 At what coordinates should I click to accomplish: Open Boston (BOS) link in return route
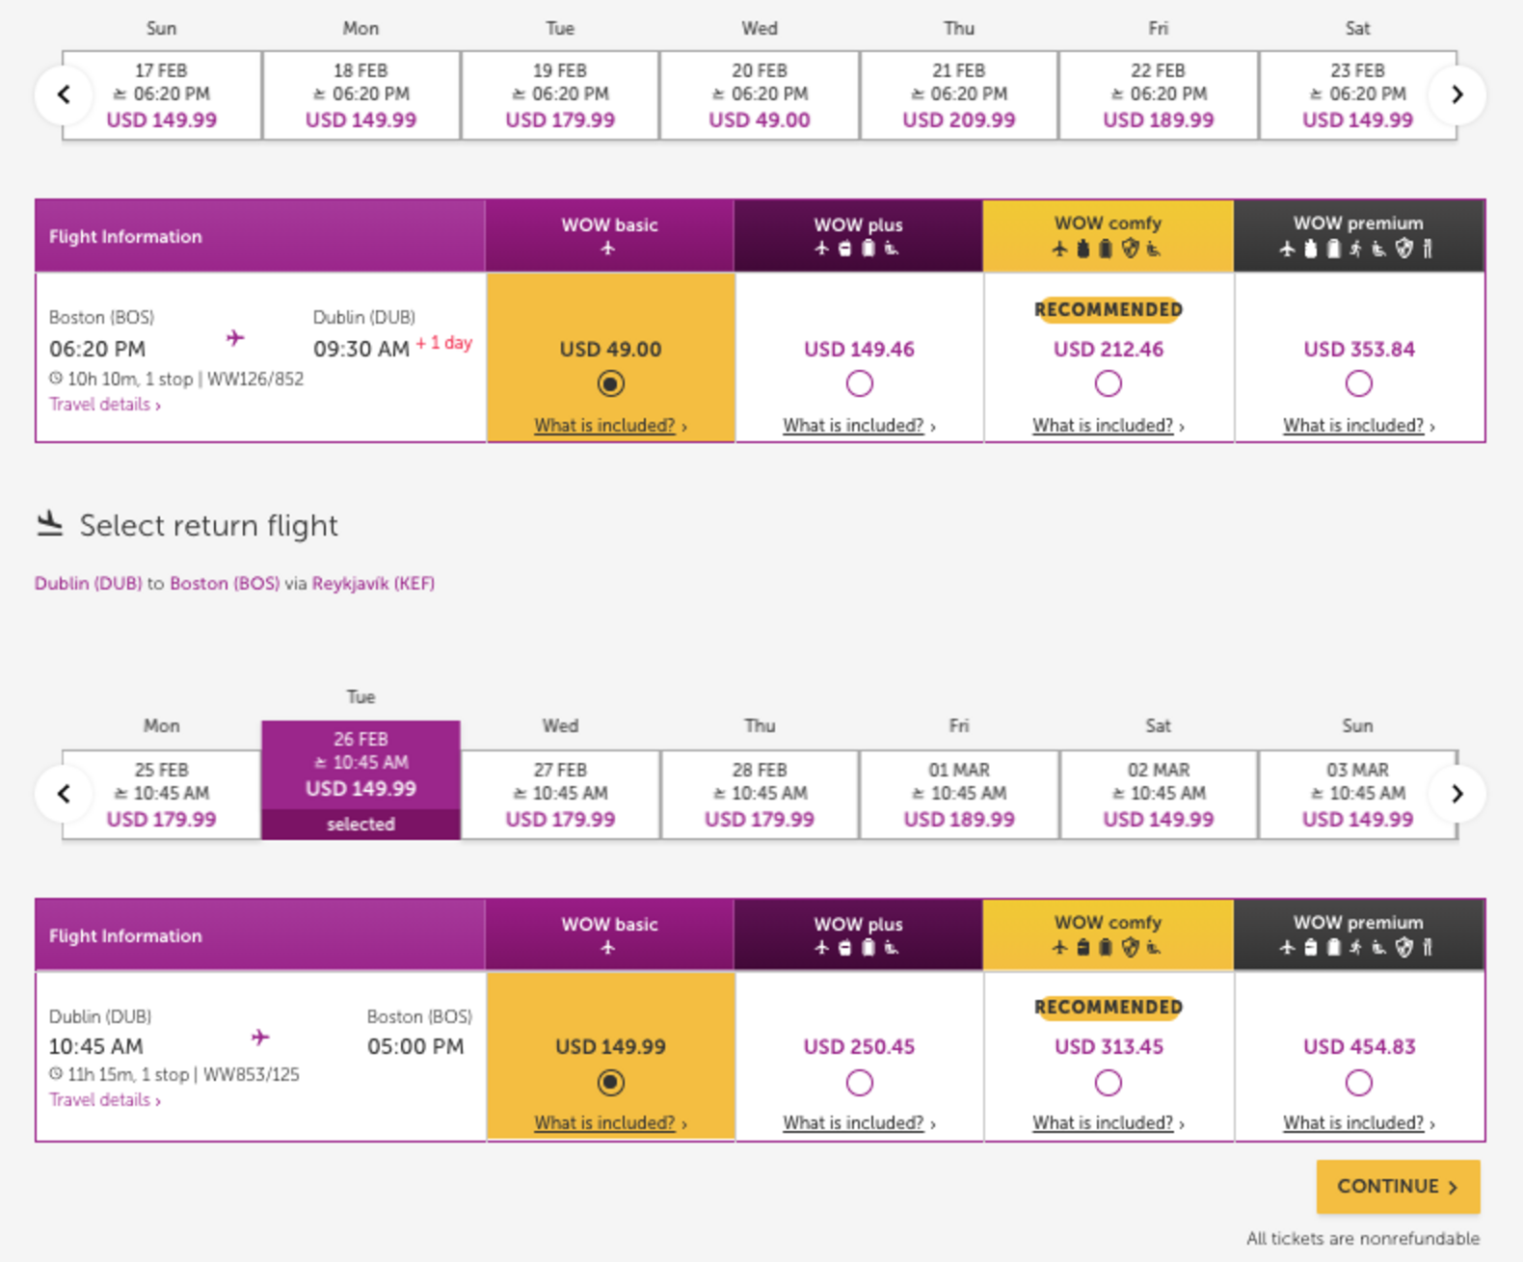pos(225,584)
